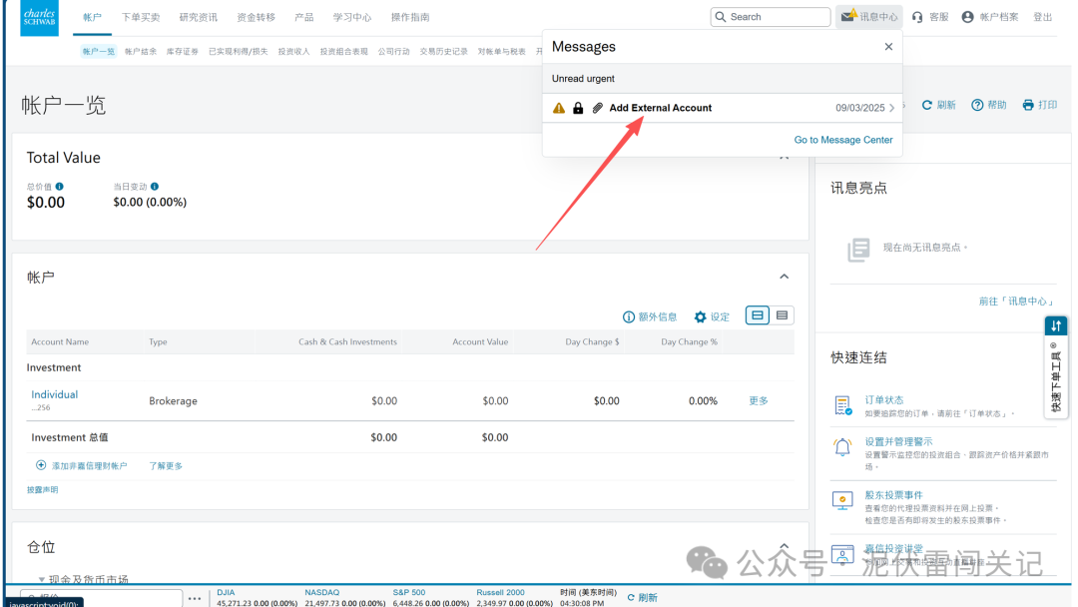Open the 讯息中心 envelope icon
Image resolution: width=1078 pixels, height=607 pixels.
coord(848,16)
